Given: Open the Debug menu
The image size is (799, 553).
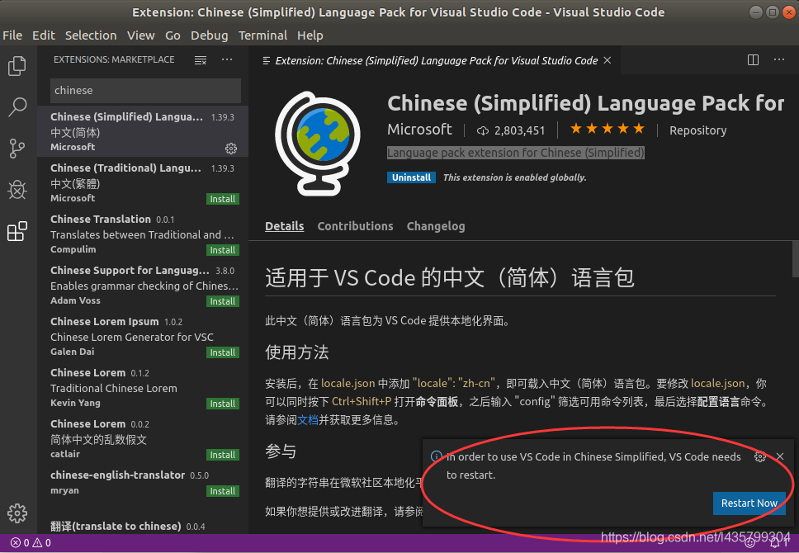Looking at the screenshot, I should pyautogui.click(x=209, y=35).
